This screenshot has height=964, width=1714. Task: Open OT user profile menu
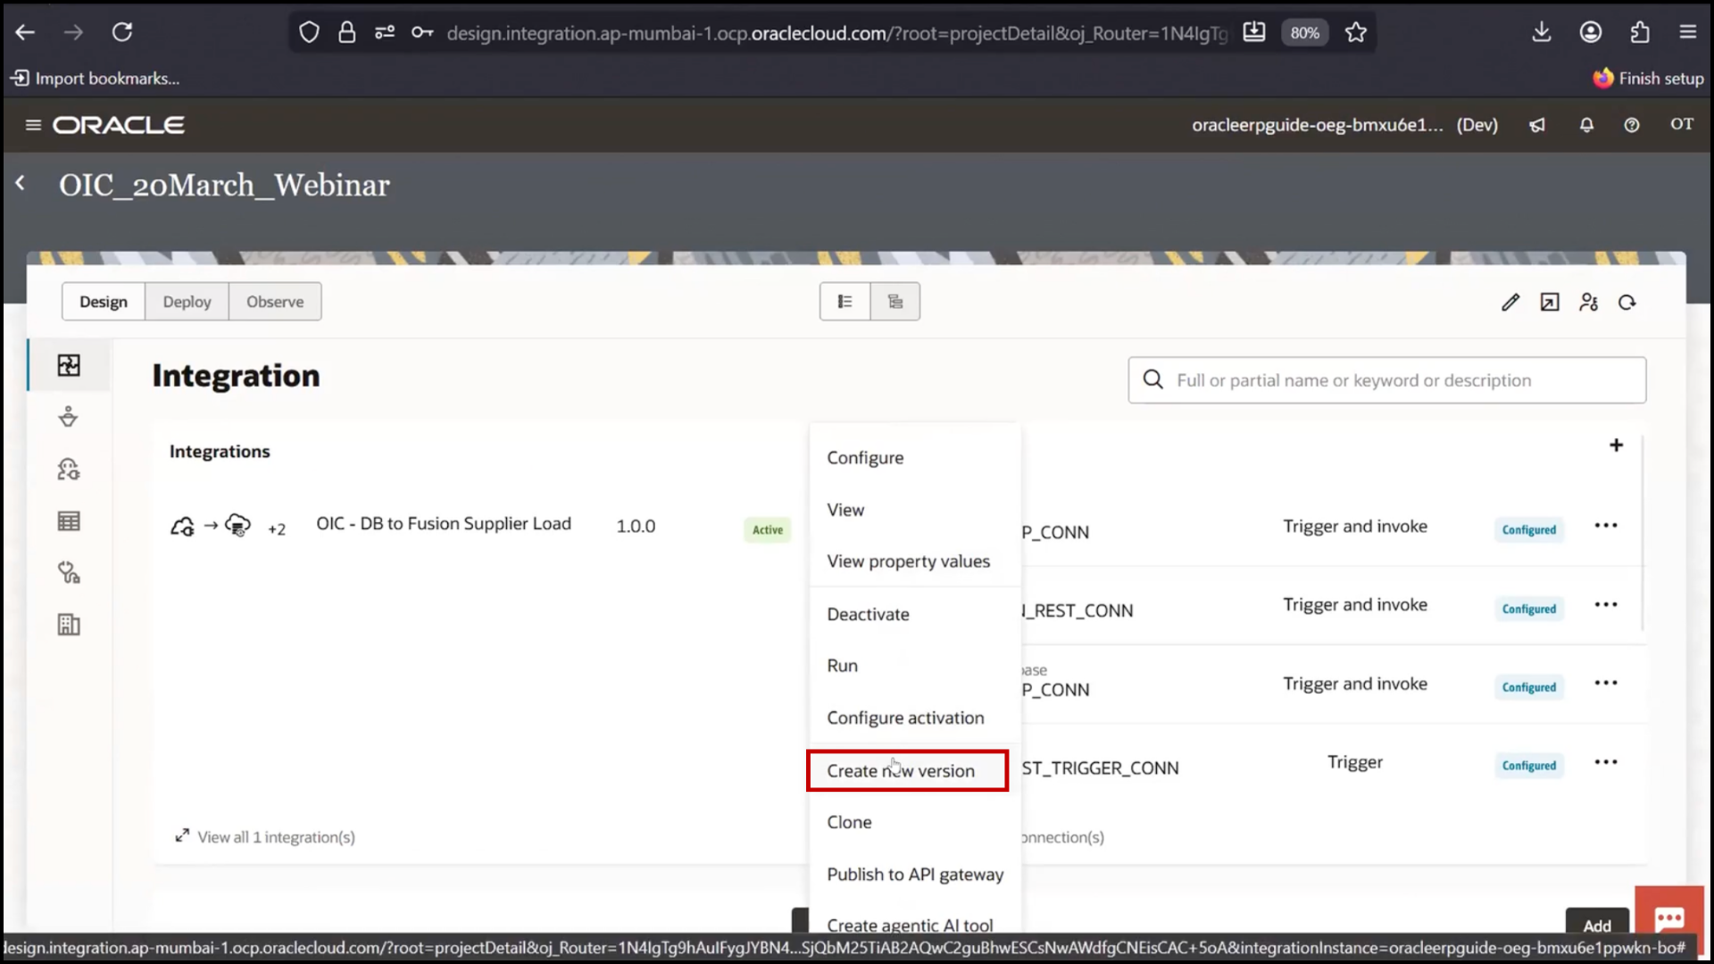(x=1682, y=124)
